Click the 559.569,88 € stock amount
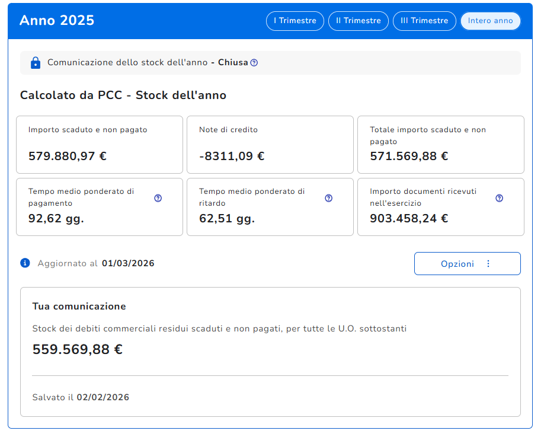The image size is (544, 437). click(78, 349)
